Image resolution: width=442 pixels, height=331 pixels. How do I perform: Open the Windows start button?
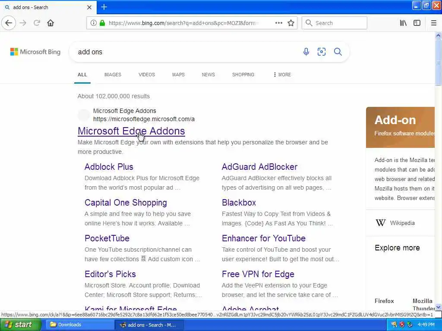20,325
